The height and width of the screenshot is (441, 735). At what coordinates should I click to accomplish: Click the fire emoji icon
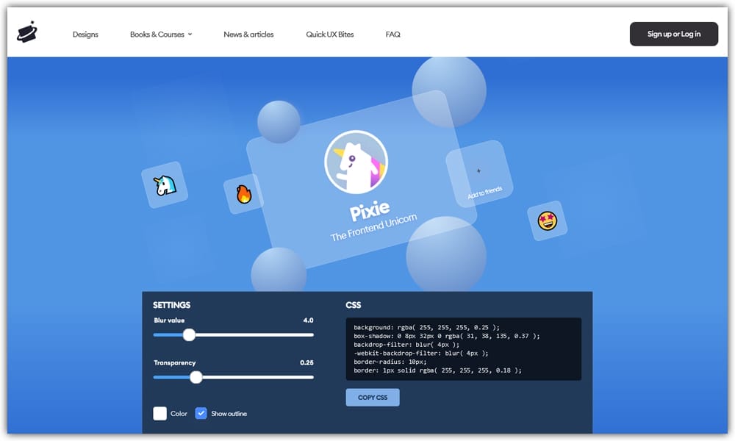click(244, 194)
